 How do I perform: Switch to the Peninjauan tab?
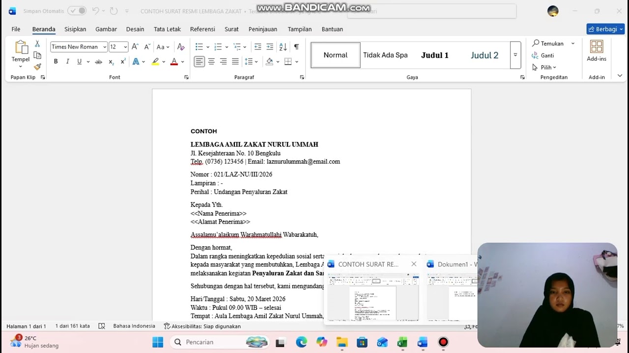(x=263, y=29)
